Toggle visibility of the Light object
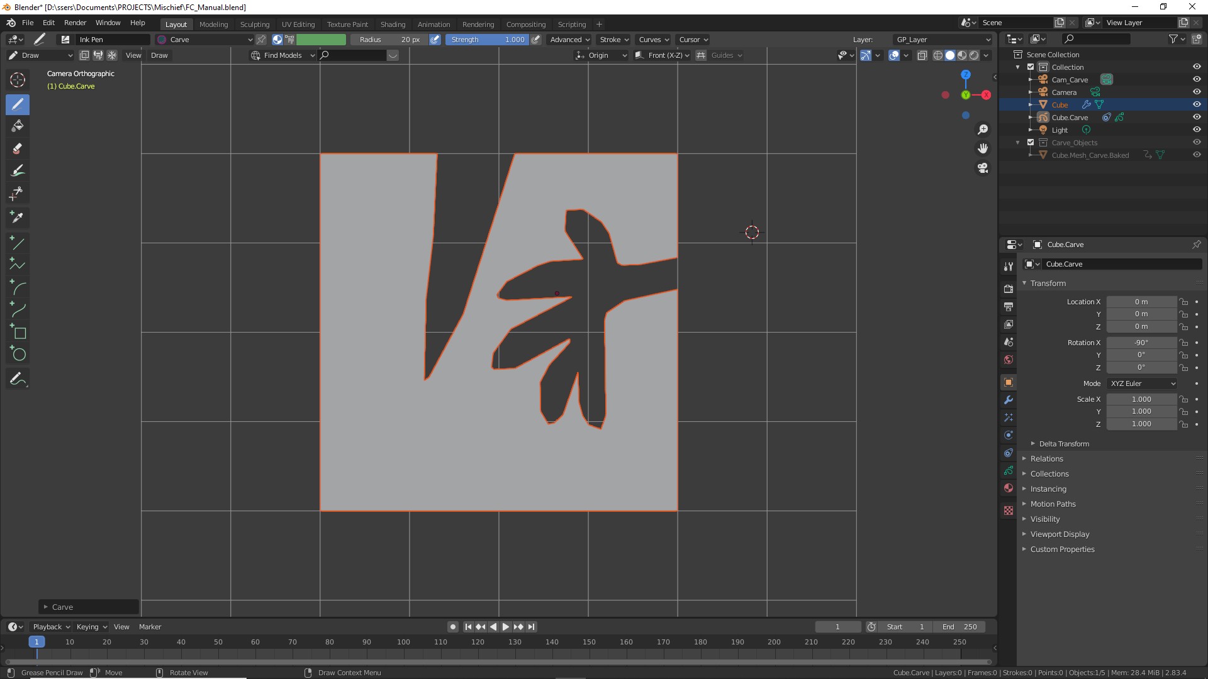1208x679 pixels. tap(1197, 130)
